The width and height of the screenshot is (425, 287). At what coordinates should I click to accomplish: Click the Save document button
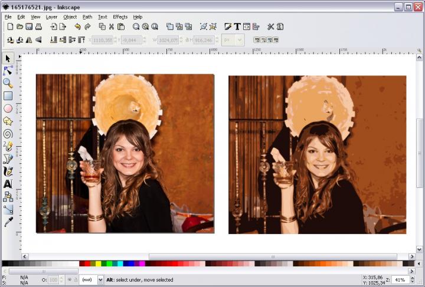coord(29,27)
